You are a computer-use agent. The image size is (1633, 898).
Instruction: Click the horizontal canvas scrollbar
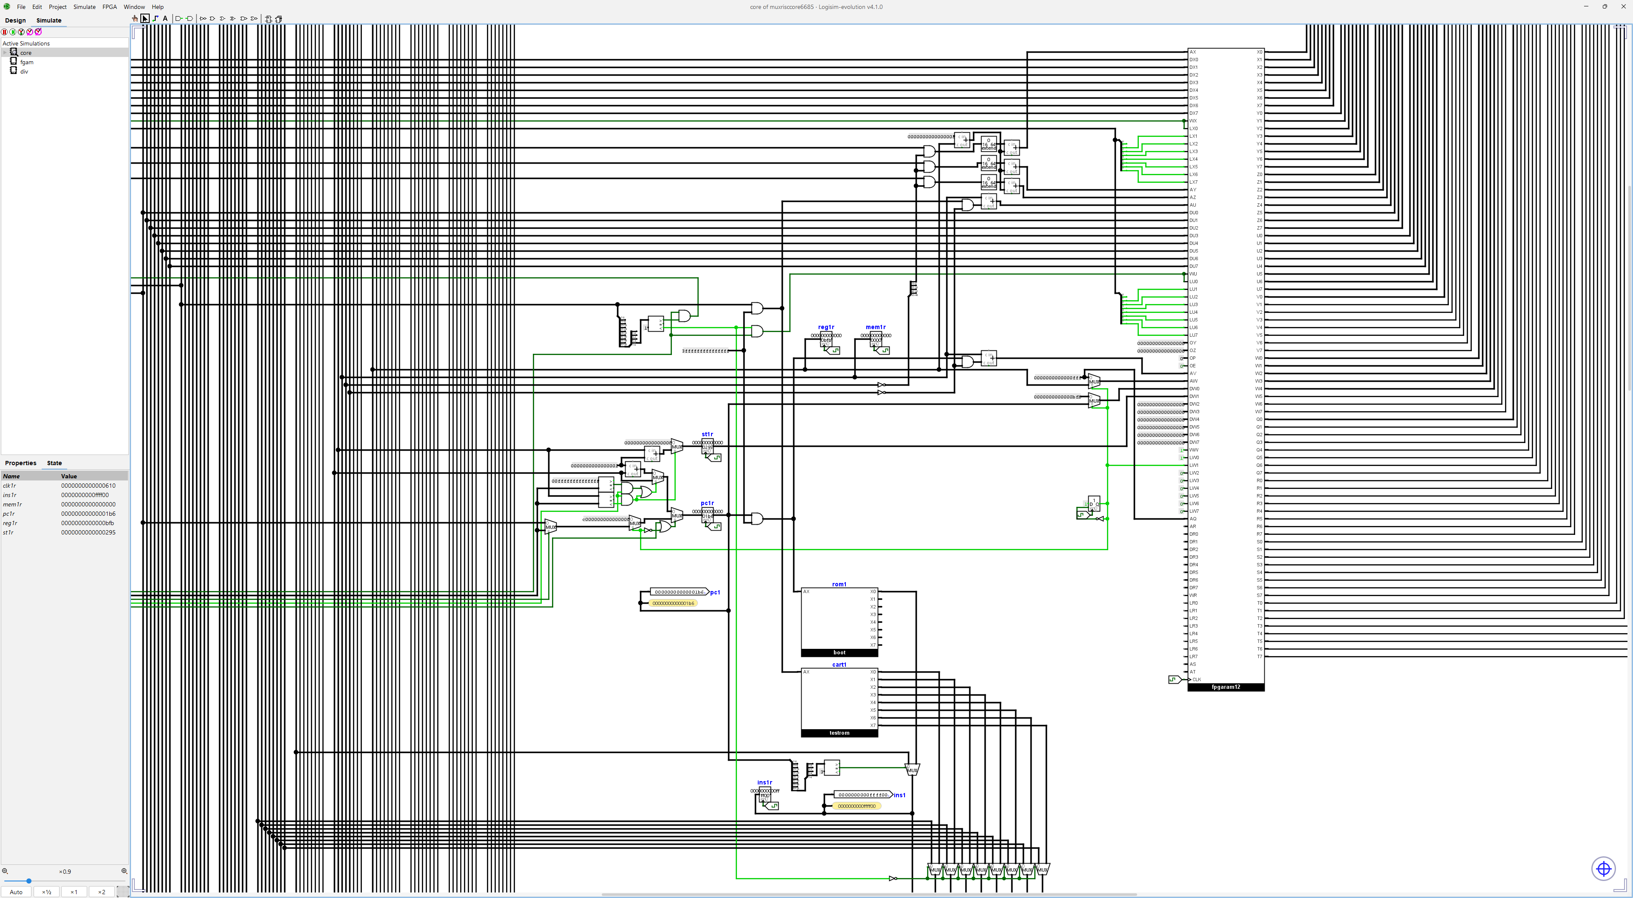click(x=868, y=895)
